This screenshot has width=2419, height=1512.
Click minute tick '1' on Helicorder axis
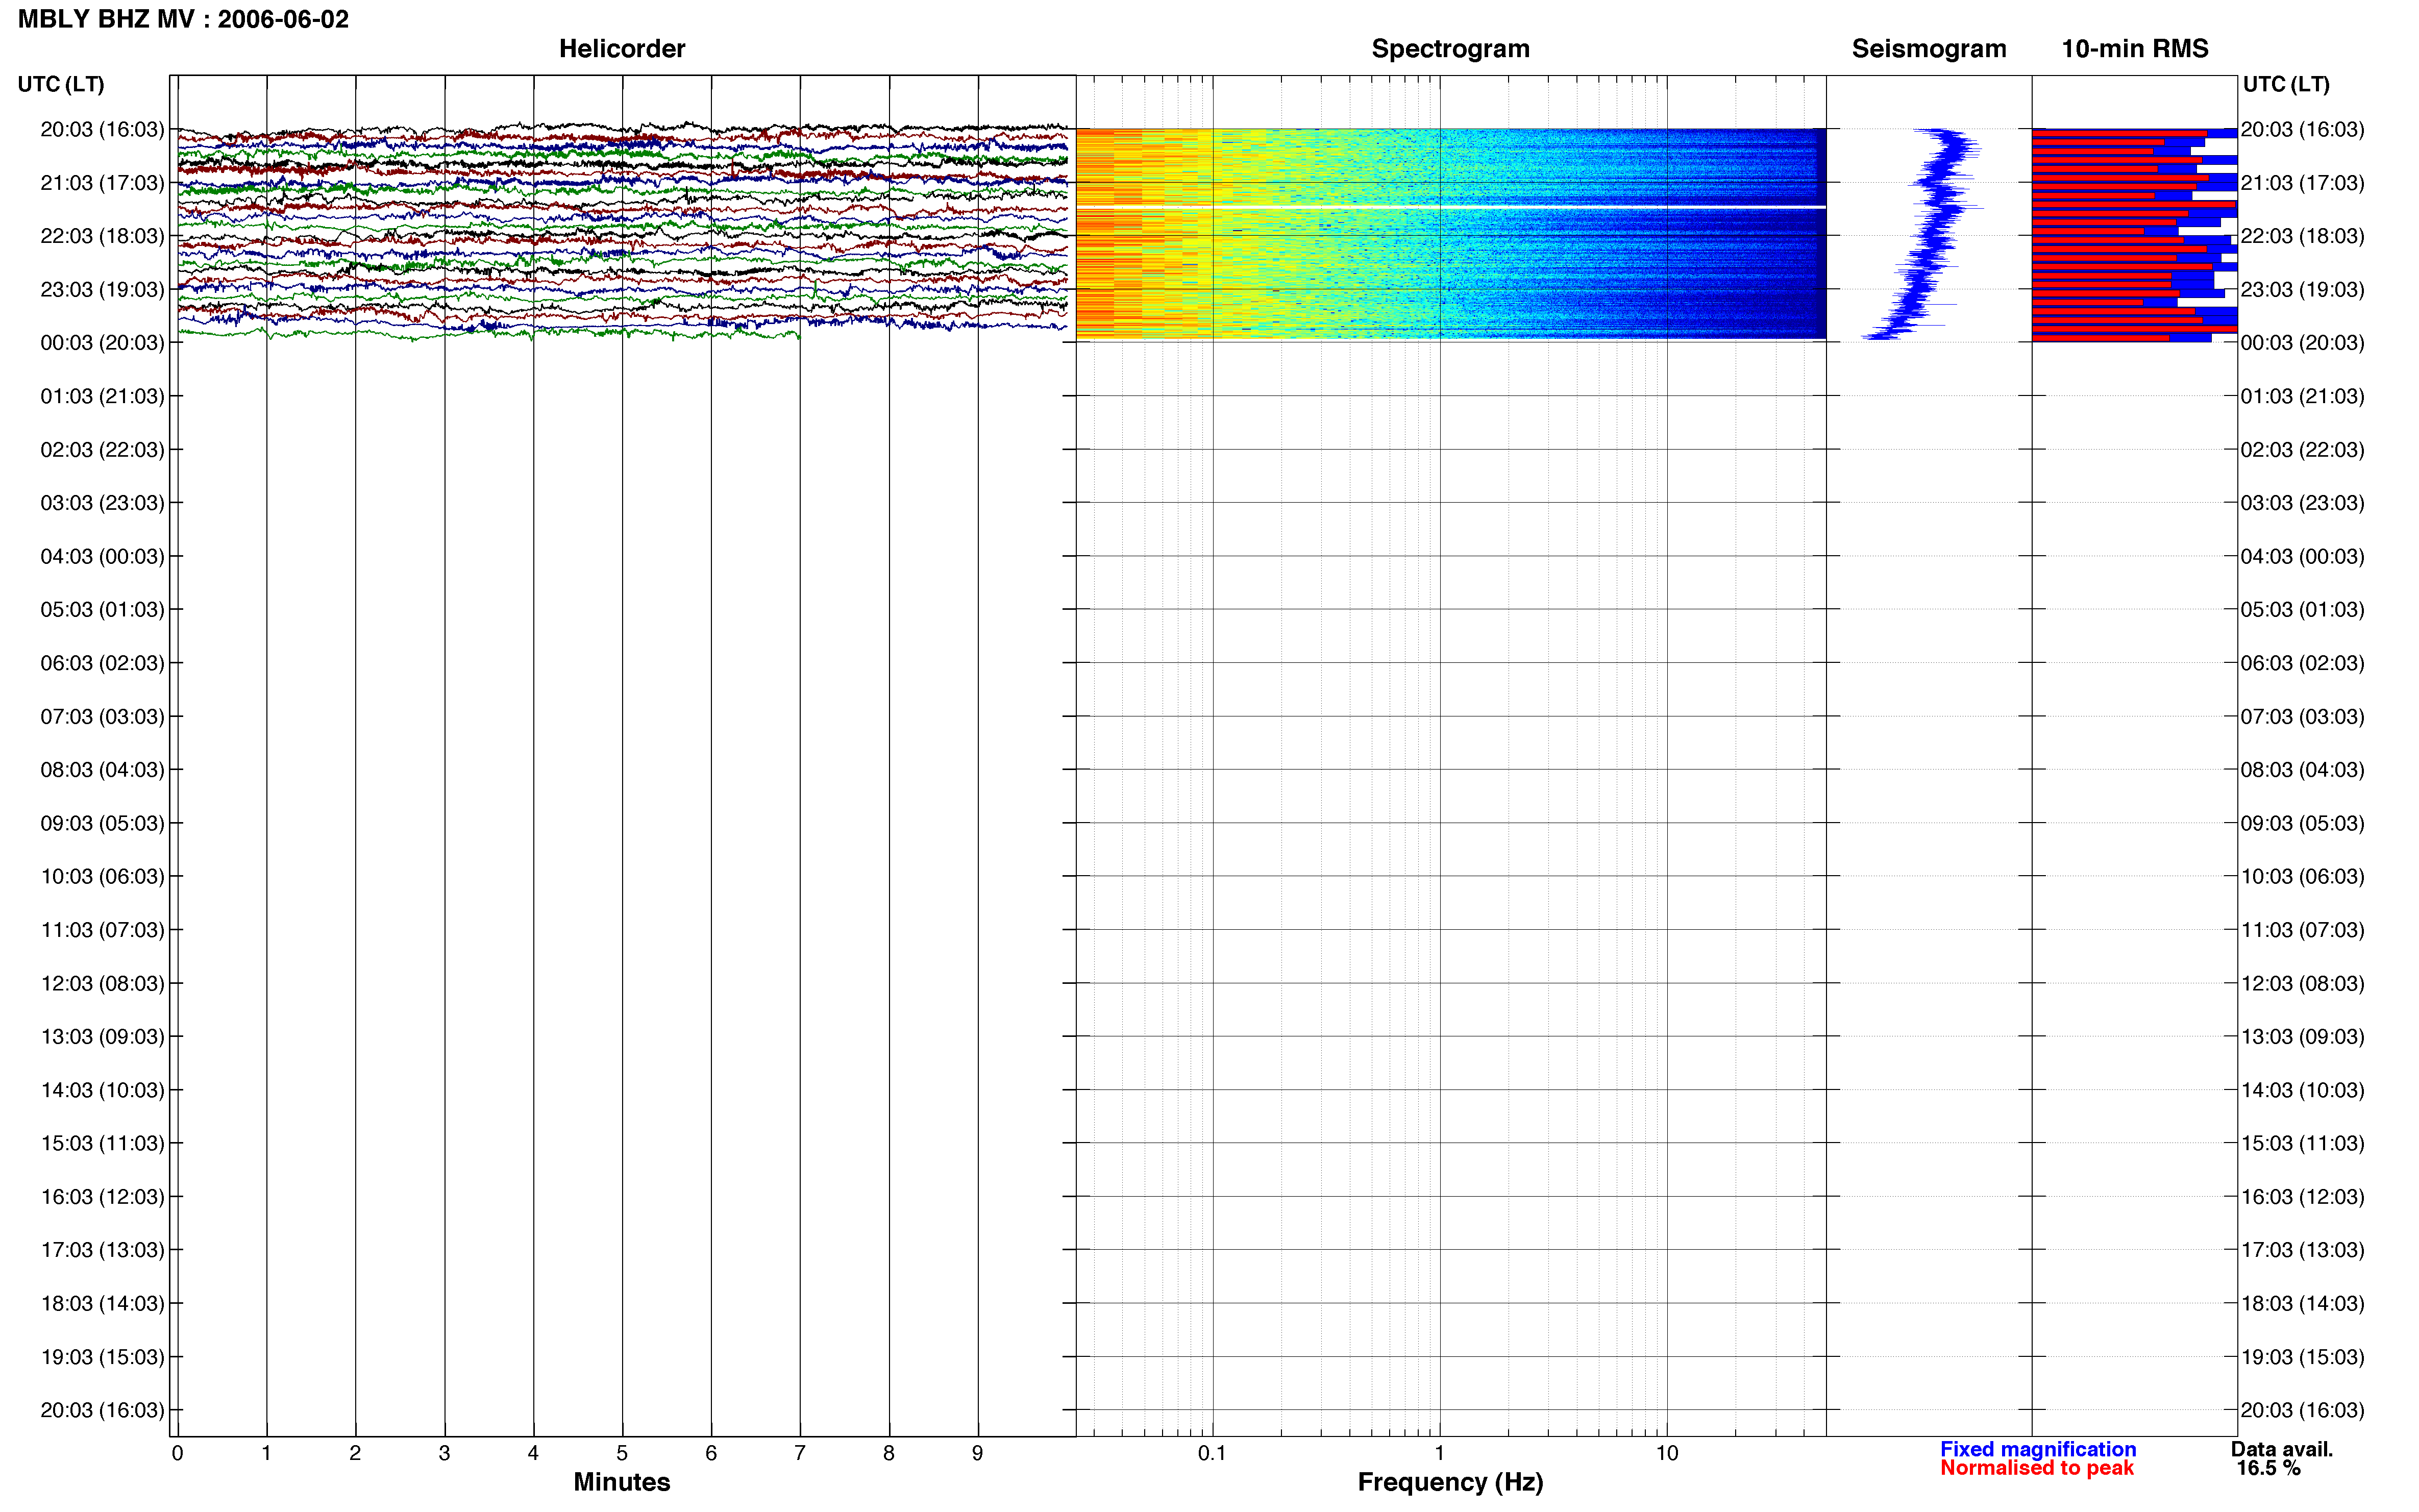pyautogui.click(x=266, y=1453)
